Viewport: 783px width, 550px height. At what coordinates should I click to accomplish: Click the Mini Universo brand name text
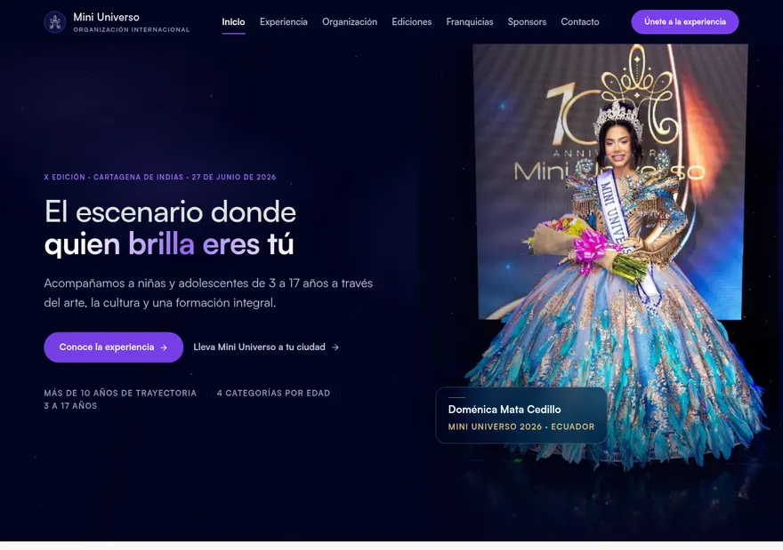pos(107,17)
